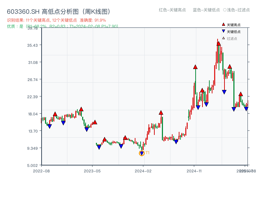Click the blue 关键低点 triangle in the chart legend
The image size is (275, 206).
(223, 31)
